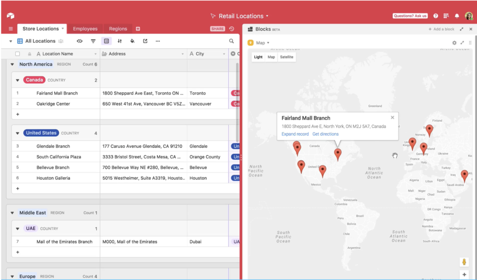Open the hamburger table list menu
The height and width of the screenshot is (280, 477).
[x=11, y=29]
